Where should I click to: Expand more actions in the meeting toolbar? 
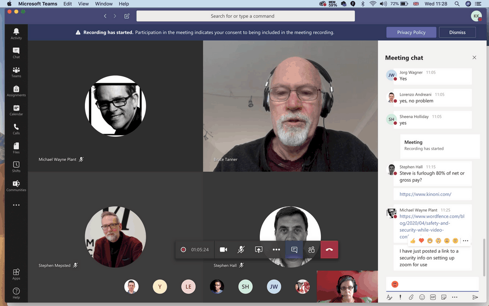(276, 250)
